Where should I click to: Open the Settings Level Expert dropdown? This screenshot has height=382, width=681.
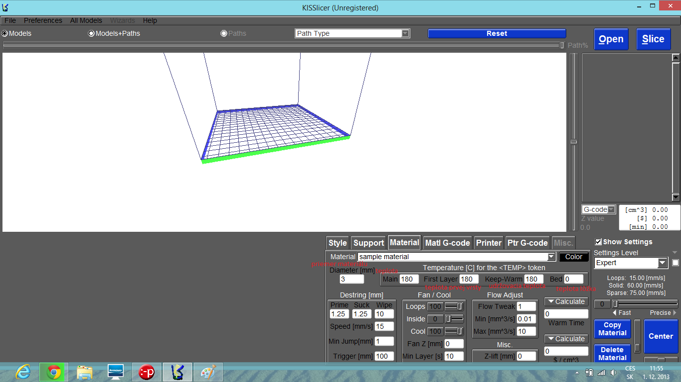[662, 263]
